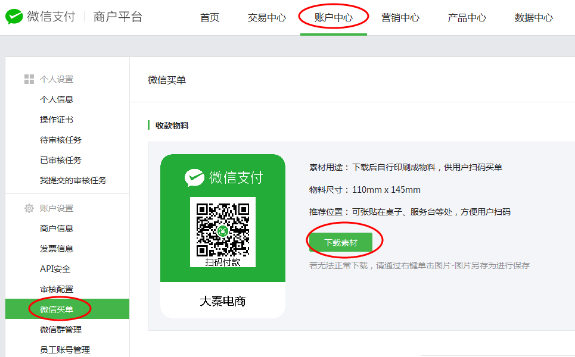Select 微信群管理 in the sidebar
The height and width of the screenshot is (357, 575).
pos(63,329)
